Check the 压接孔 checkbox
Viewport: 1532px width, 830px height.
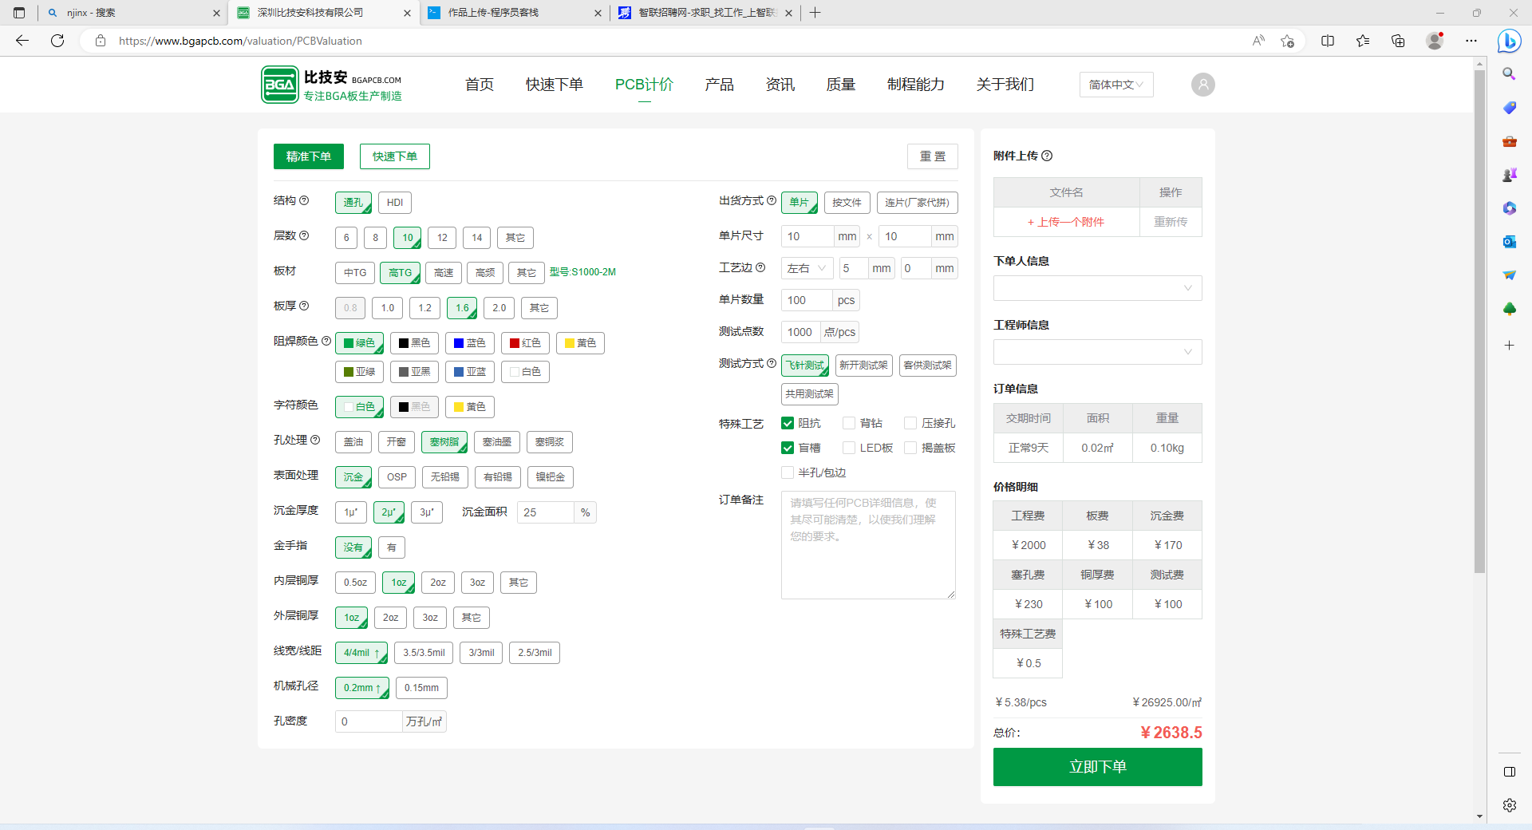pyautogui.click(x=910, y=423)
